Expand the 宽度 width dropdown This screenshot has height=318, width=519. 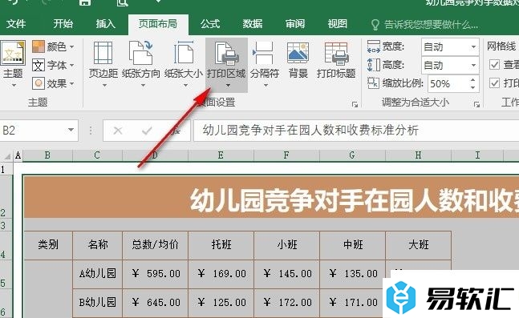click(x=473, y=47)
